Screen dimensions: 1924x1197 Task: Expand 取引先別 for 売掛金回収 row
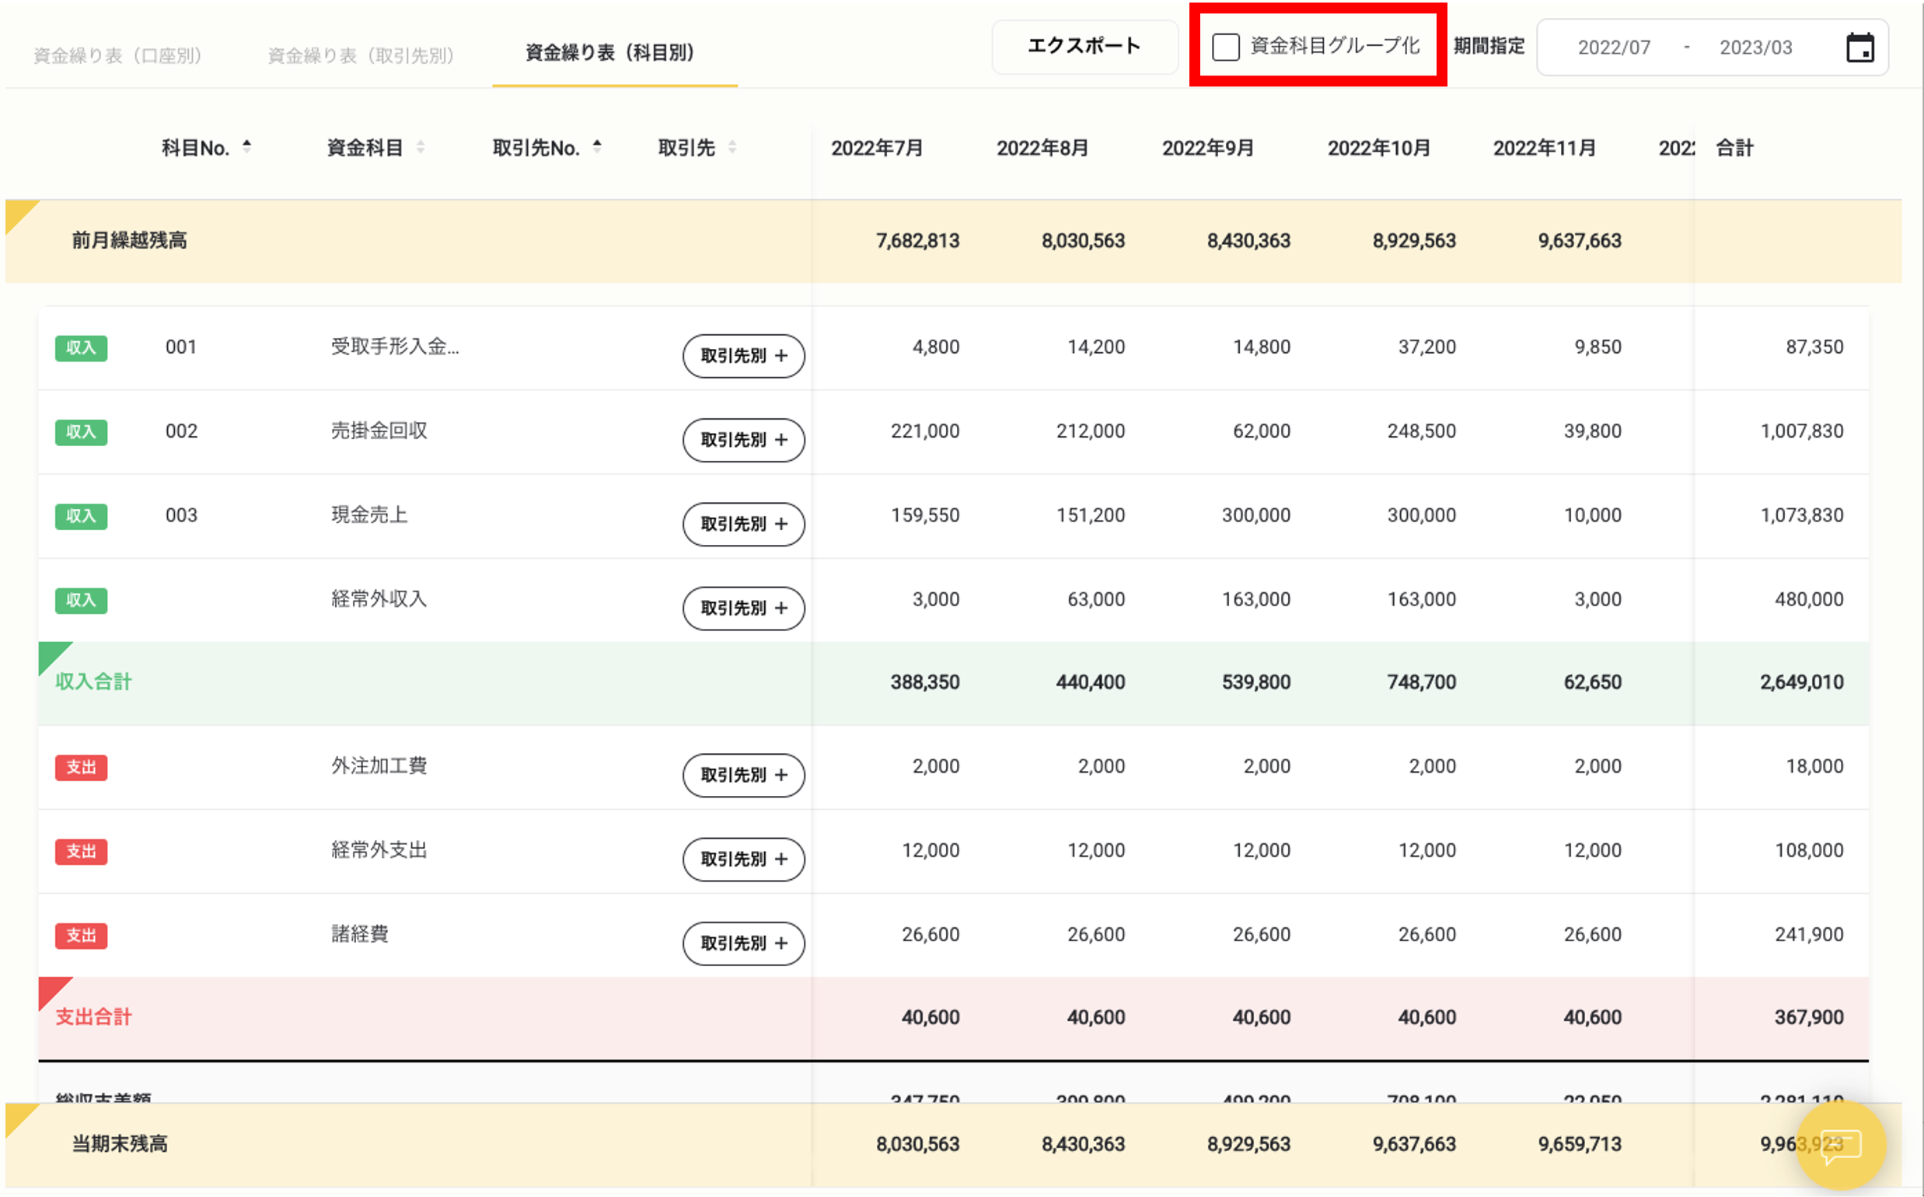coord(743,440)
